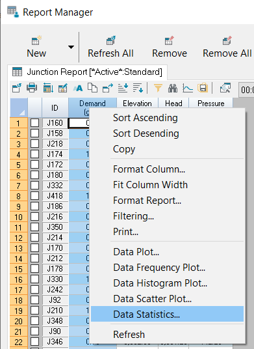Image resolution: width=254 pixels, height=349 pixels.
Task: Tick the checkbox for junction J348
Action: click(x=34, y=321)
